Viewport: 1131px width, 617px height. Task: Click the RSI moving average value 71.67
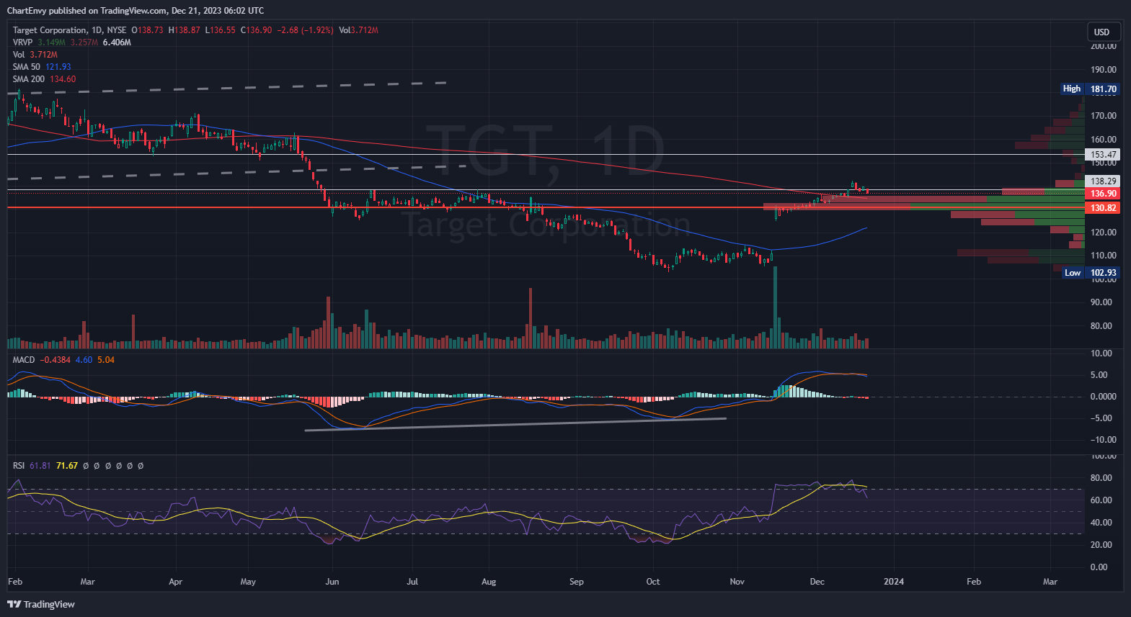tap(67, 466)
